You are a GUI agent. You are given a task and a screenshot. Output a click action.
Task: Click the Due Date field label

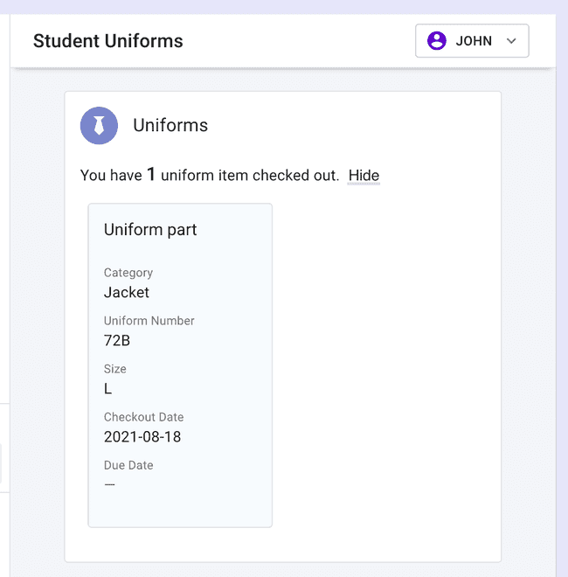128,465
